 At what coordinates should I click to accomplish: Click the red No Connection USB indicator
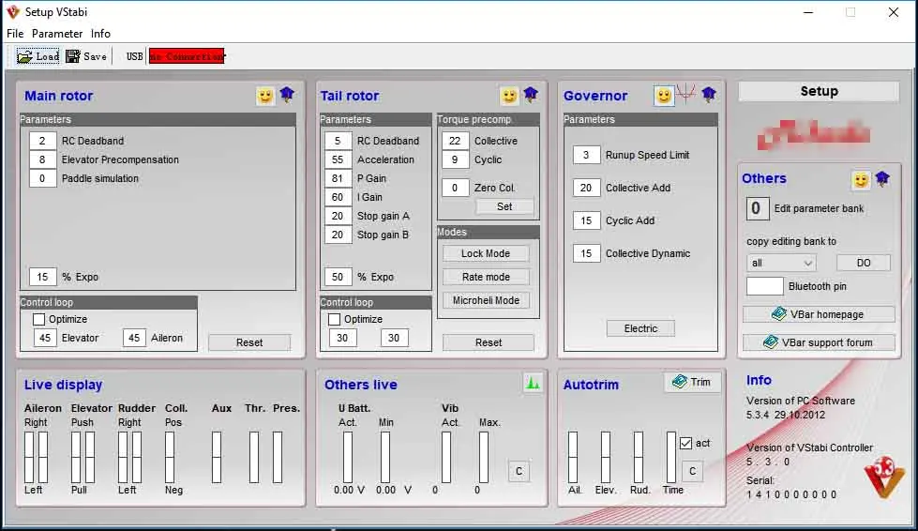point(187,56)
